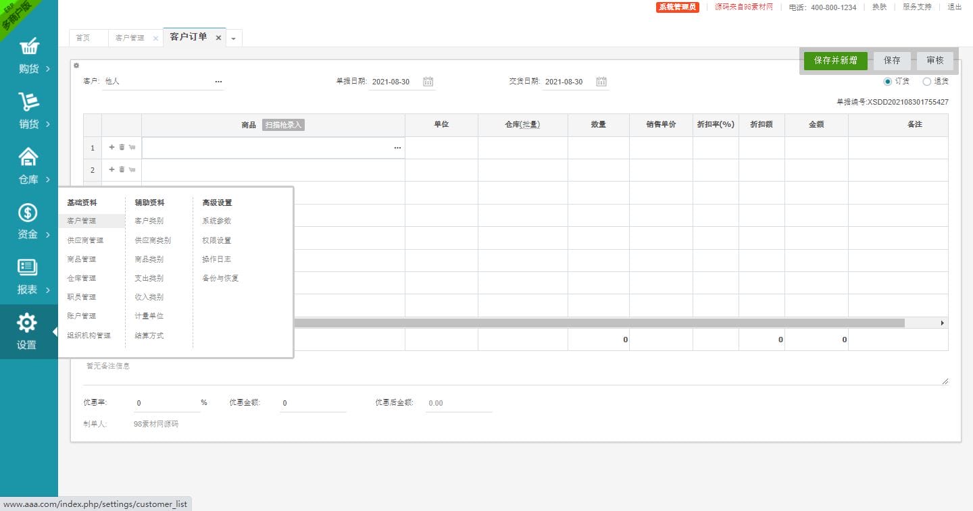
Task: Add a row with row 2 plus icon
Action: (x=111, y=169)
